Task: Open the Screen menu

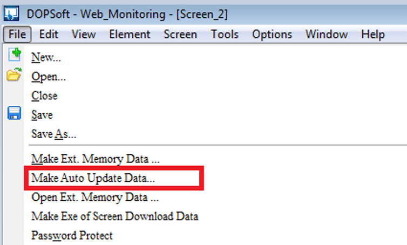Action: point(180,34)
